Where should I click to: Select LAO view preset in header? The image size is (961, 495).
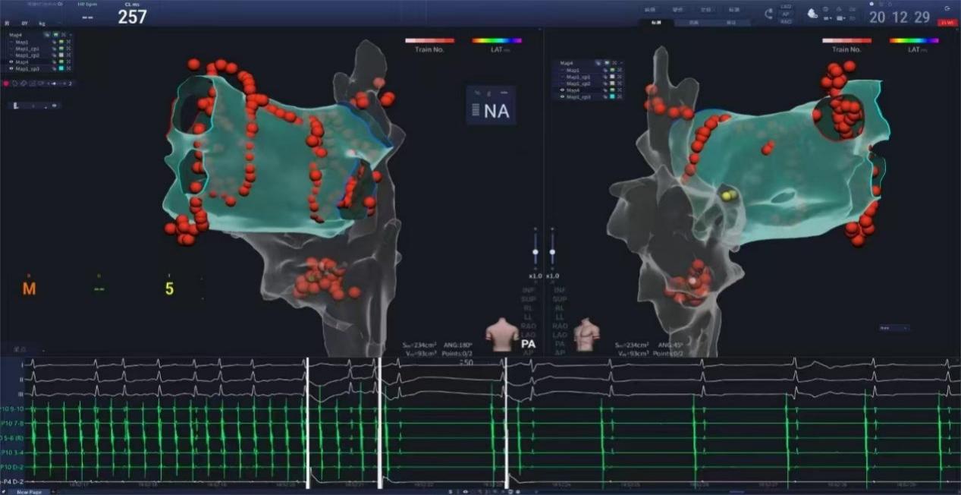pos(786,6)
